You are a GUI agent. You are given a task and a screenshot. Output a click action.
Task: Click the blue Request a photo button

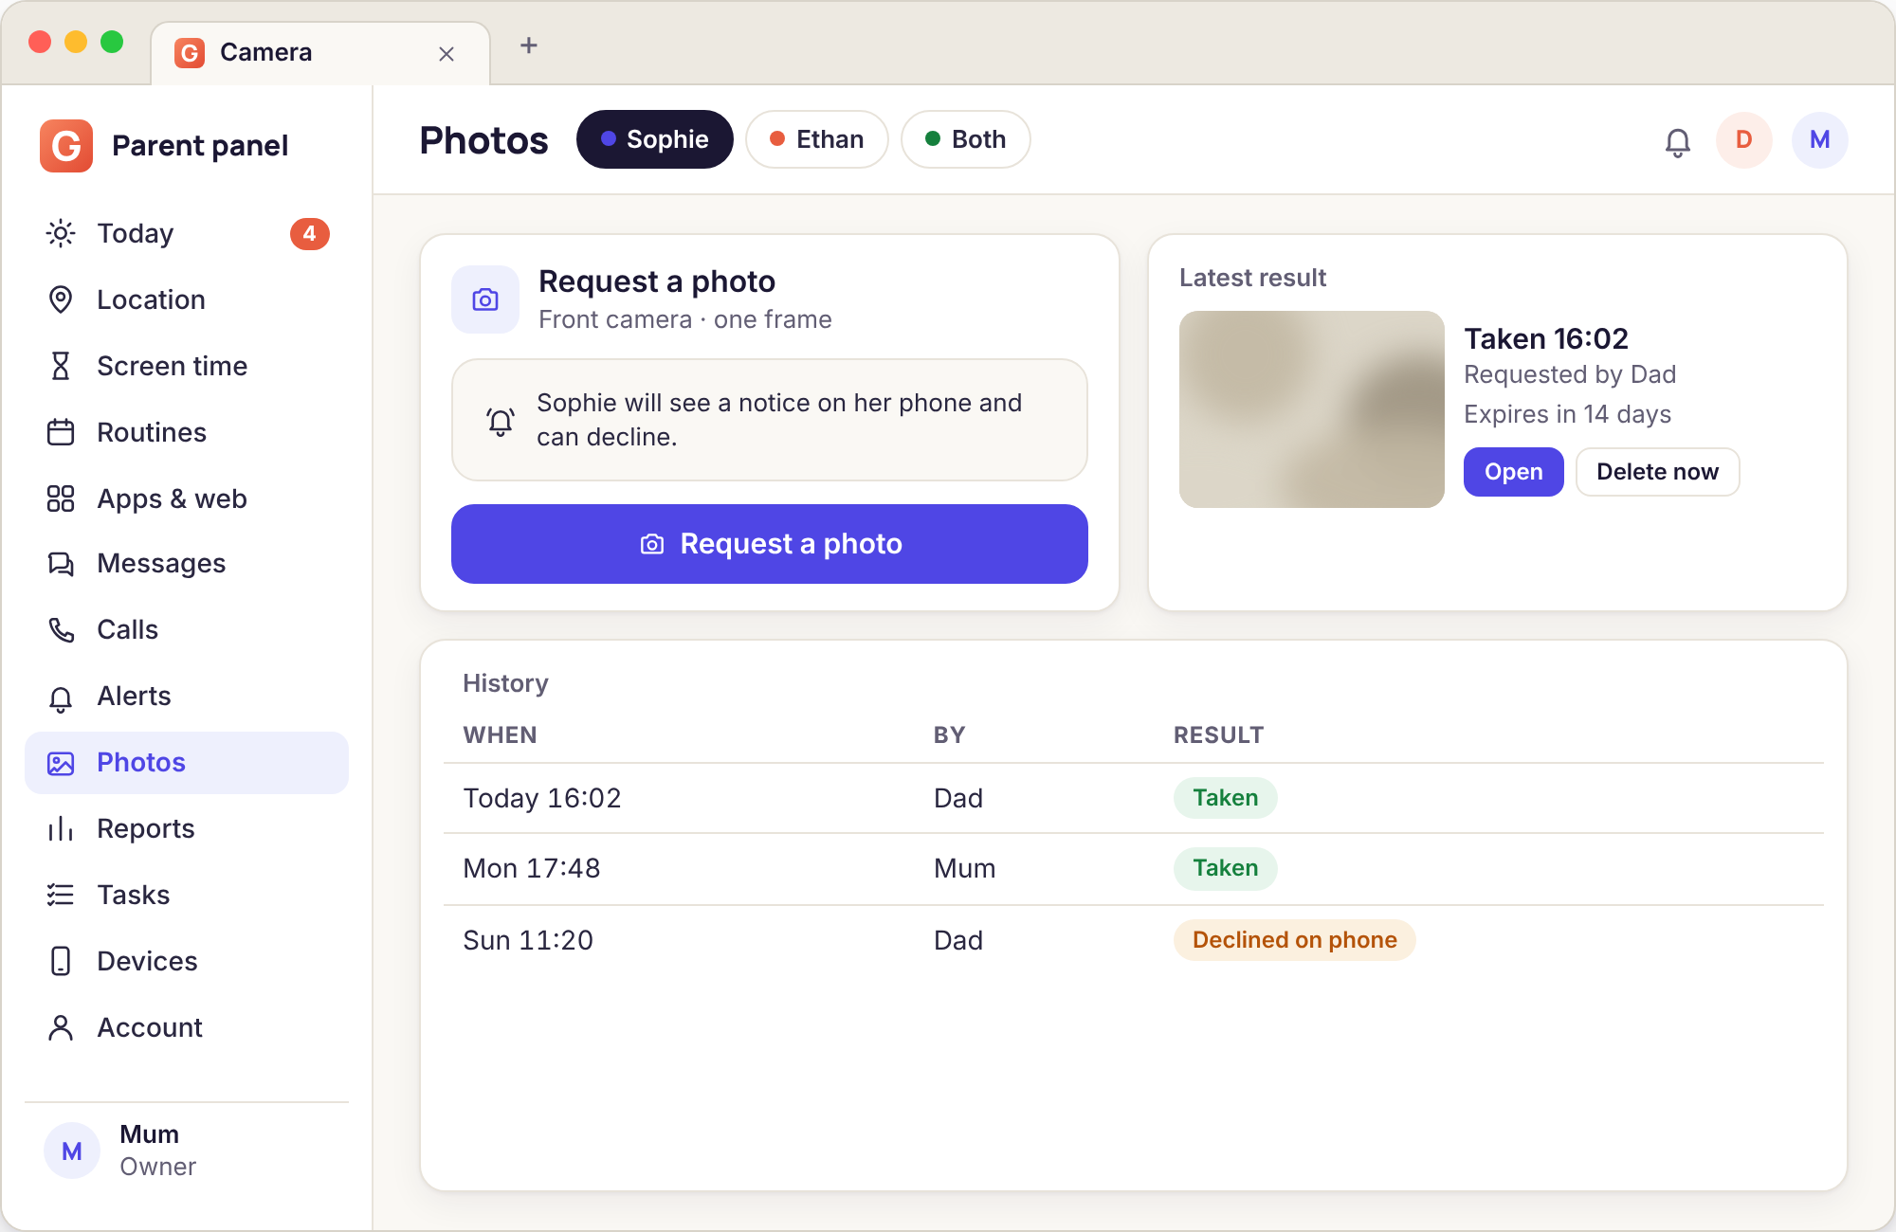coord(770,544)
